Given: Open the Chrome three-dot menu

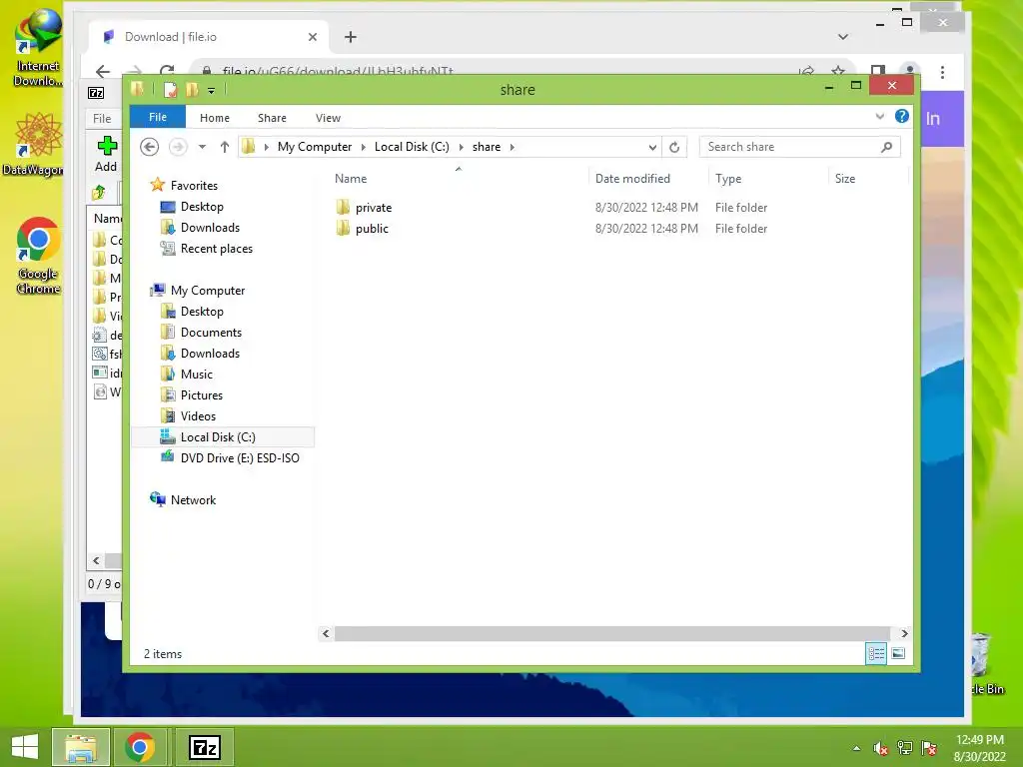Looking at the screenshot, I should (x=942, y=72).
